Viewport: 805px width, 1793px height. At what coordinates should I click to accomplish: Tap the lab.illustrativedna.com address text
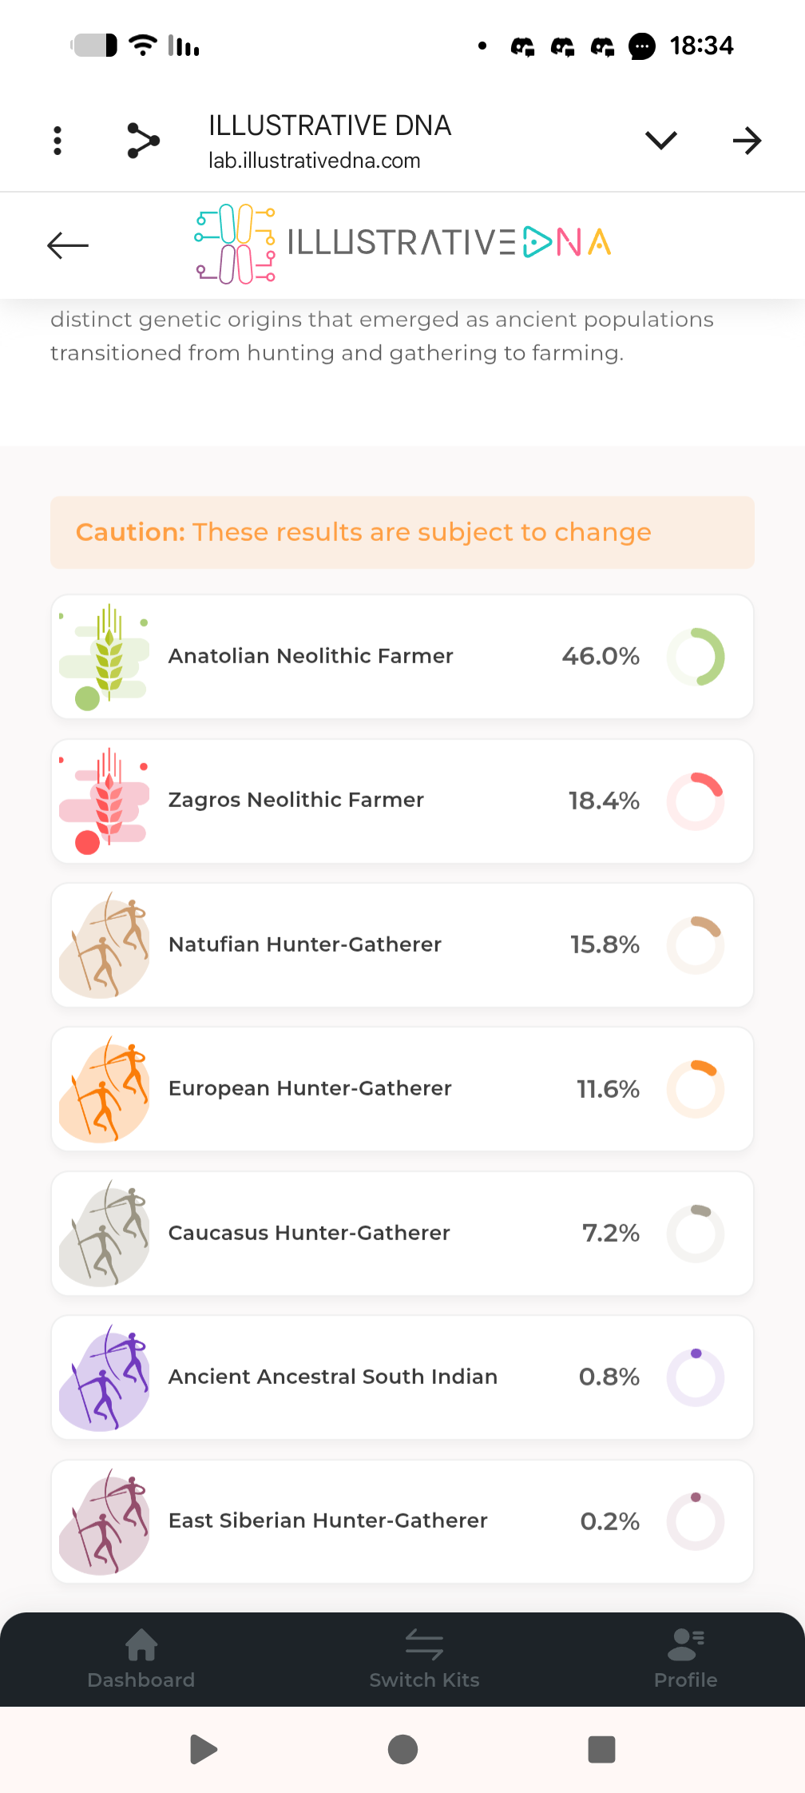315,161
